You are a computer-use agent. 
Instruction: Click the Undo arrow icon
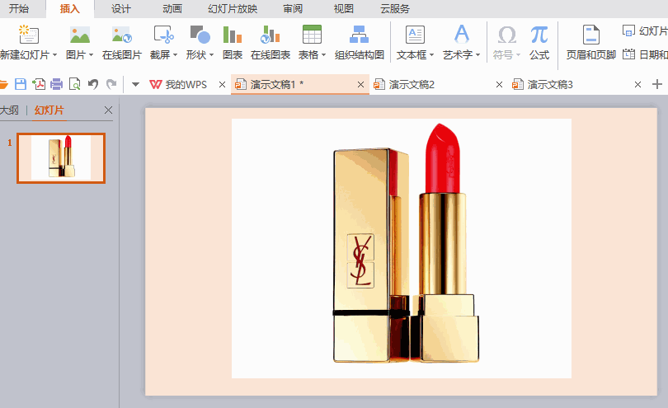tap(93, 84)
